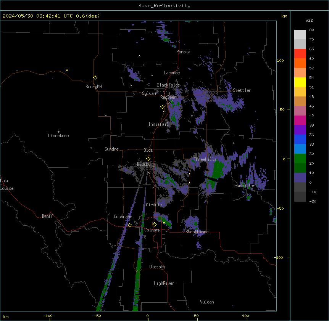329x321 pixels.
Task: Click the yellow marker icon above Calgary label
Action: 155,225
